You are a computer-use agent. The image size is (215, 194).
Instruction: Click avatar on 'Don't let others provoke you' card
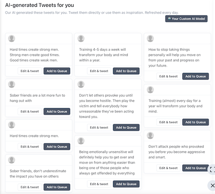81,84
